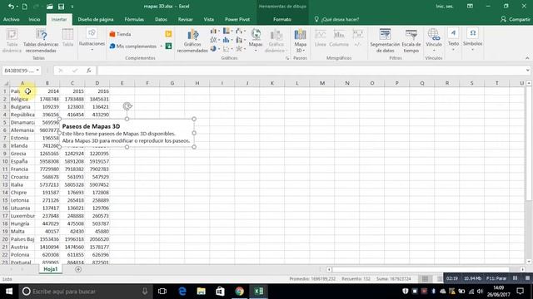Open the Mis complementos dropdown arrow

[161, 47]
